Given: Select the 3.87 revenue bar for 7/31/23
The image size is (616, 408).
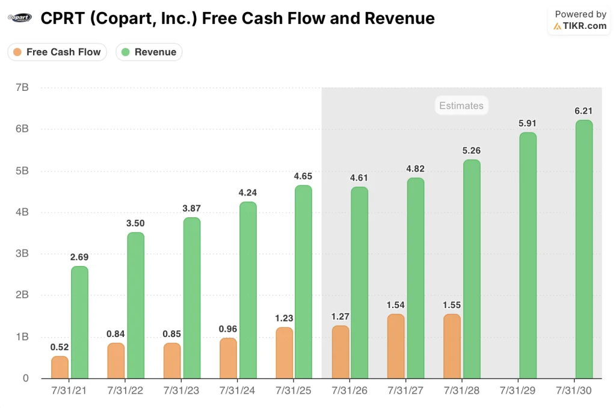Looking at the screenshot, I should 192,298.
